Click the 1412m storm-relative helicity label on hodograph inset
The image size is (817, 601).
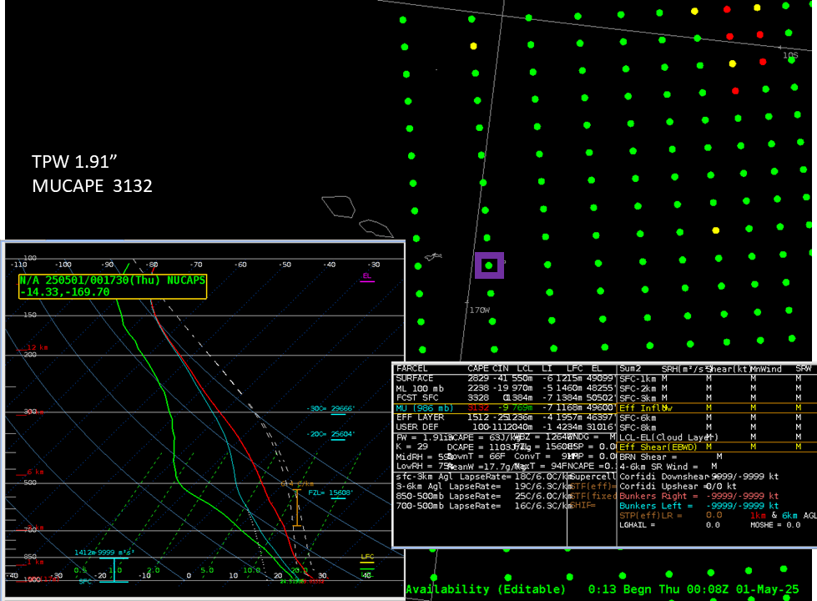[x=104, y=552]
